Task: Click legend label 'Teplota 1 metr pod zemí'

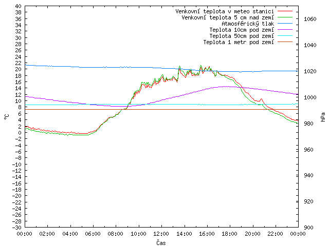Action: (239, 42)
